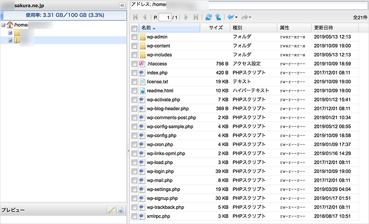The height and width of the screenshot is (224, 369).
Task: Click the .htaccess file icon
Action: (143, 64)
